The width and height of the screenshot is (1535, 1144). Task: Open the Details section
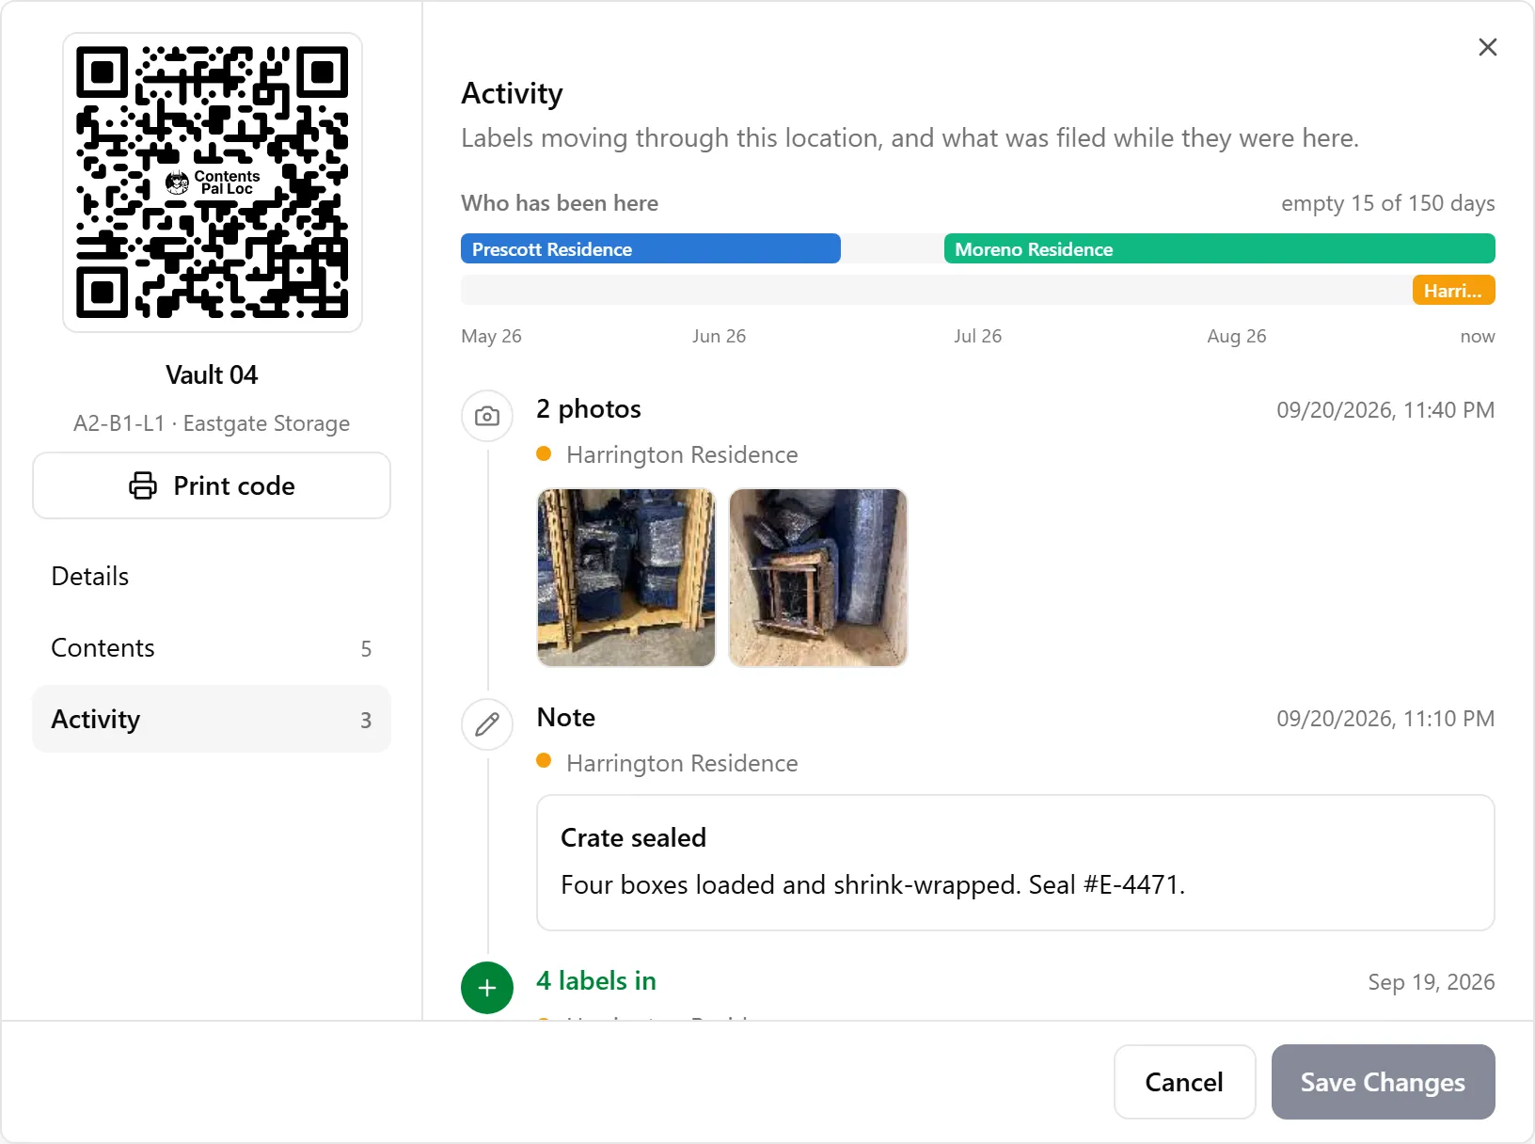212,576
